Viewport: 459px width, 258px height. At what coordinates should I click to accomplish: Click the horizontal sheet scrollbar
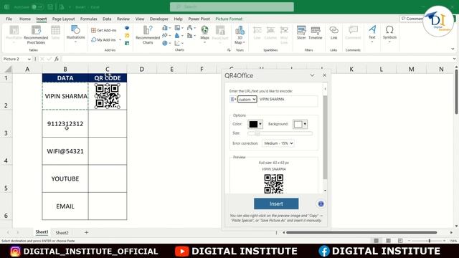point(361,232)
